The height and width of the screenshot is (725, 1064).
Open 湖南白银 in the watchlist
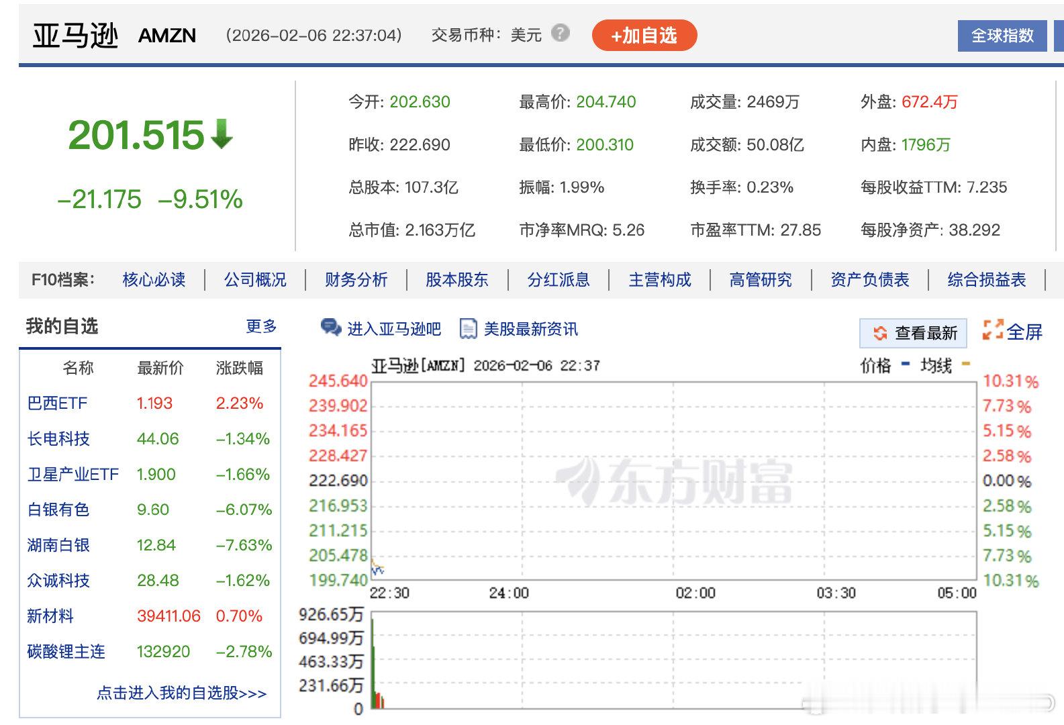tap(58, 545)
